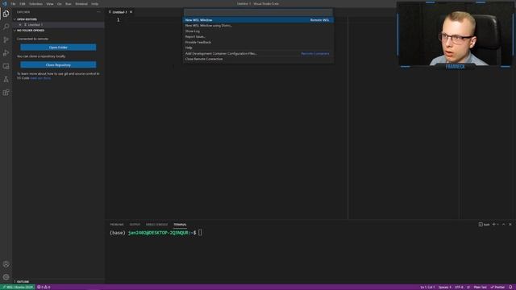
Task: Select Provide Feedback command
Action: [258, 43]
